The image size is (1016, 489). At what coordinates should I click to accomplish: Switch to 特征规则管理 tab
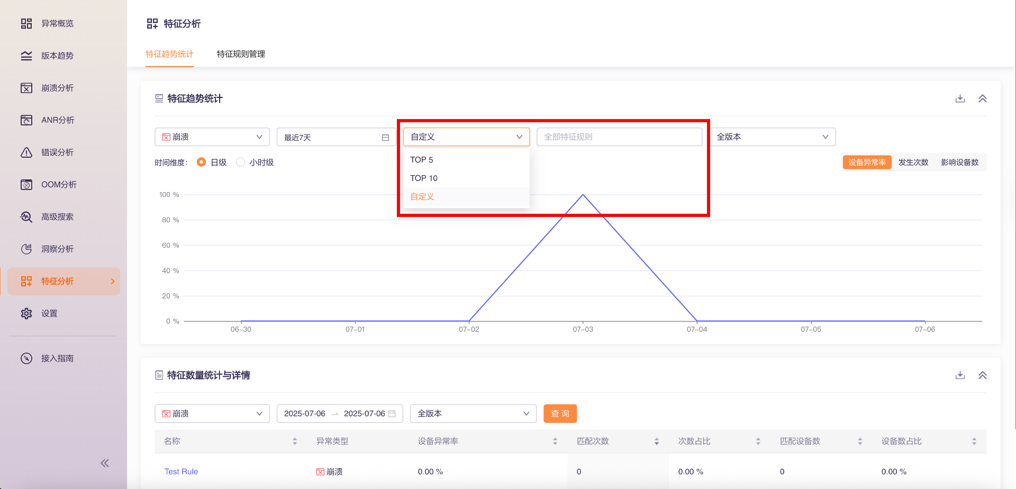tap(241, 54)
